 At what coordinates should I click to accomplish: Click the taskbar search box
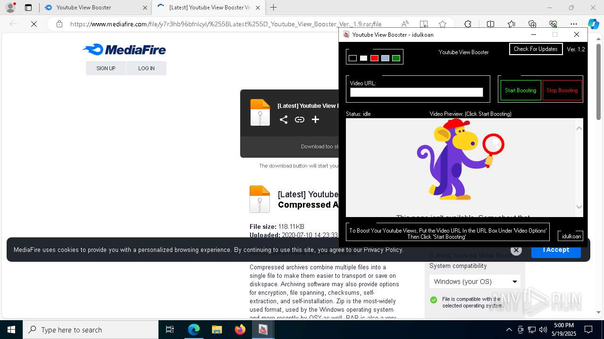(91, 330)
